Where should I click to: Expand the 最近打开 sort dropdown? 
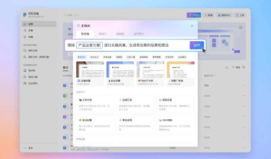point(210,76)
